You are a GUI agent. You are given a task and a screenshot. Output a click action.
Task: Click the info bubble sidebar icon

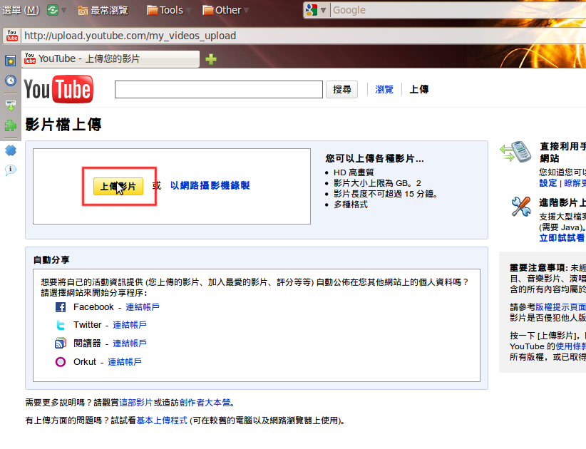[x=11, y=170]
